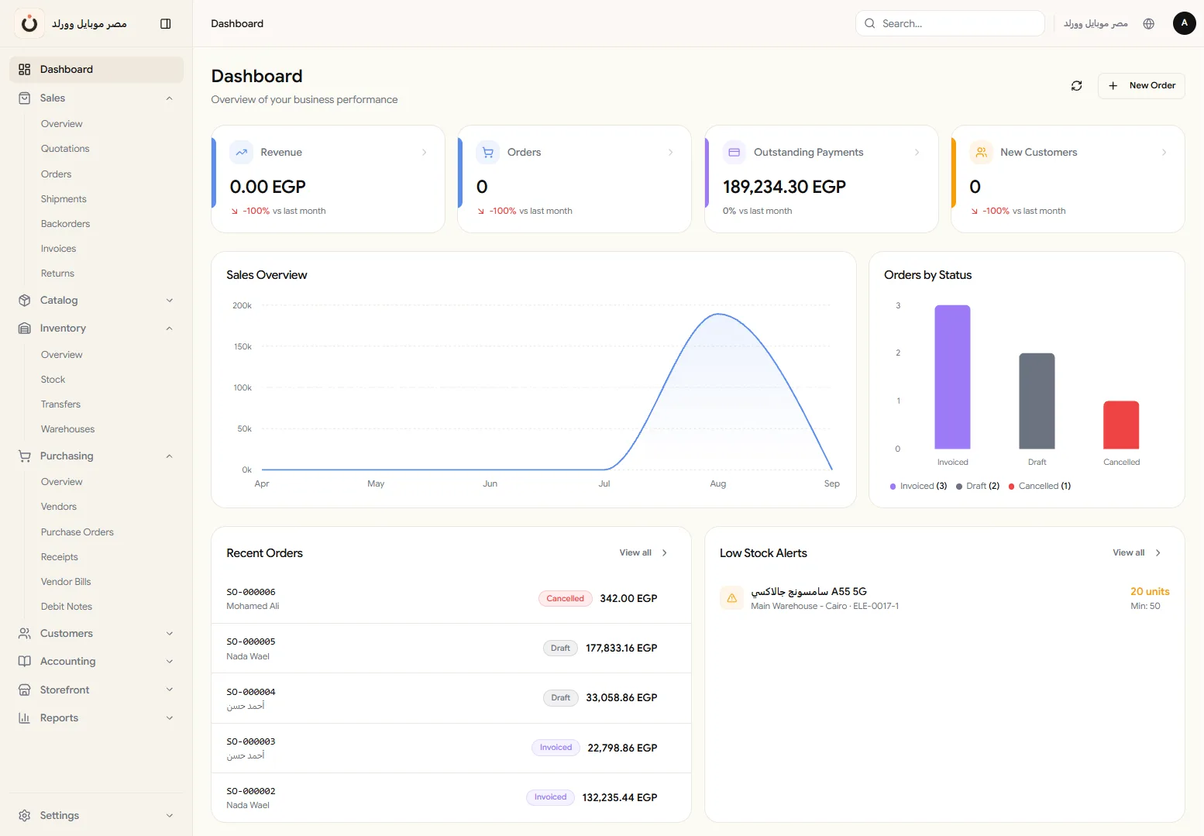Image resolution: width=1204 pixels, height=836 pixels.
Task: Click the Cancelled status badge on SO-000006
Action: 565,599
